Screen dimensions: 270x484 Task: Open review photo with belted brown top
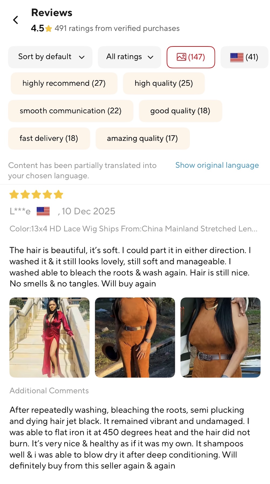tap(220, 337)
